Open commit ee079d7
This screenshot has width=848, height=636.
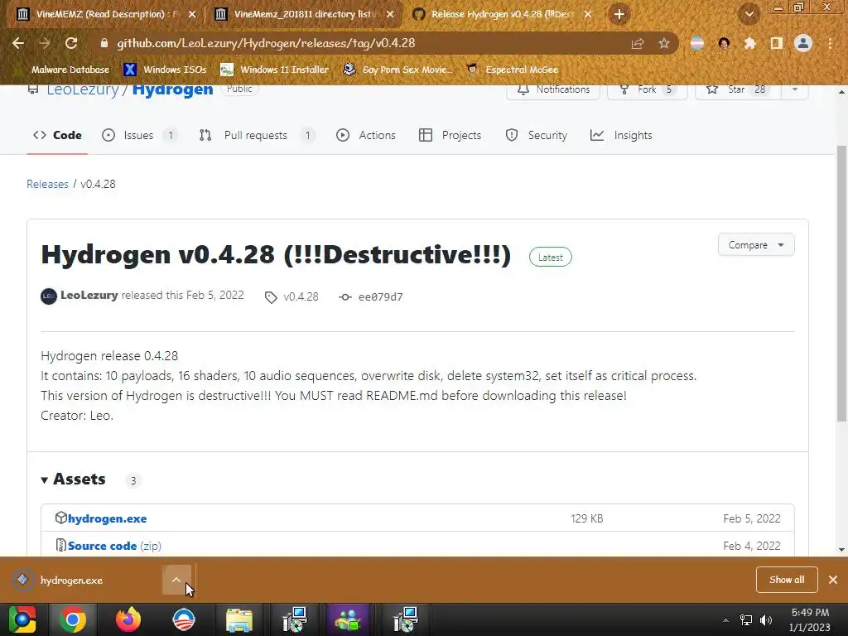pyautogui.click(x=371, y=297)
